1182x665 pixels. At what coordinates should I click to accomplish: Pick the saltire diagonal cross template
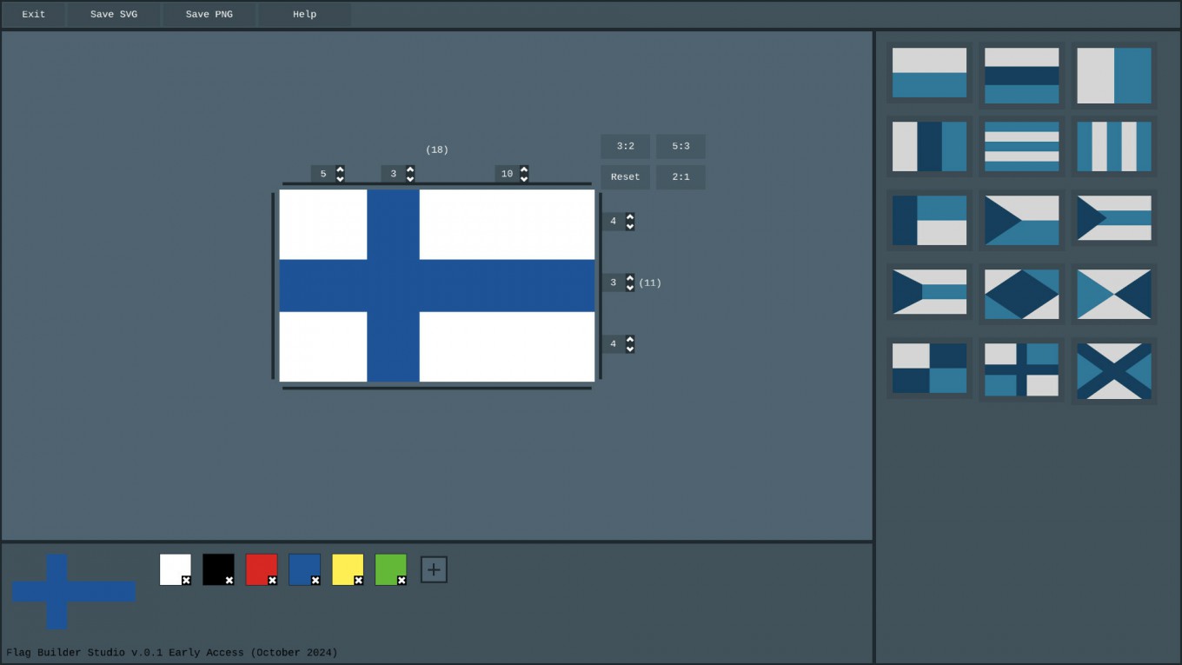(1113, 371)
